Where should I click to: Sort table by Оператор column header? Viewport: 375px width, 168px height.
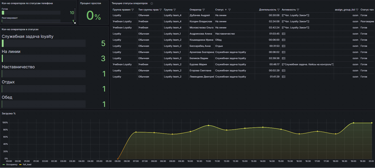pos(195,10)
